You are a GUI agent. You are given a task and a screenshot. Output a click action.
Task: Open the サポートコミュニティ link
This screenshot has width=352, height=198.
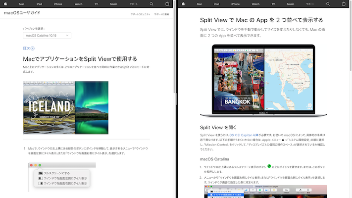pyautogui.click(x=140, y=14)
